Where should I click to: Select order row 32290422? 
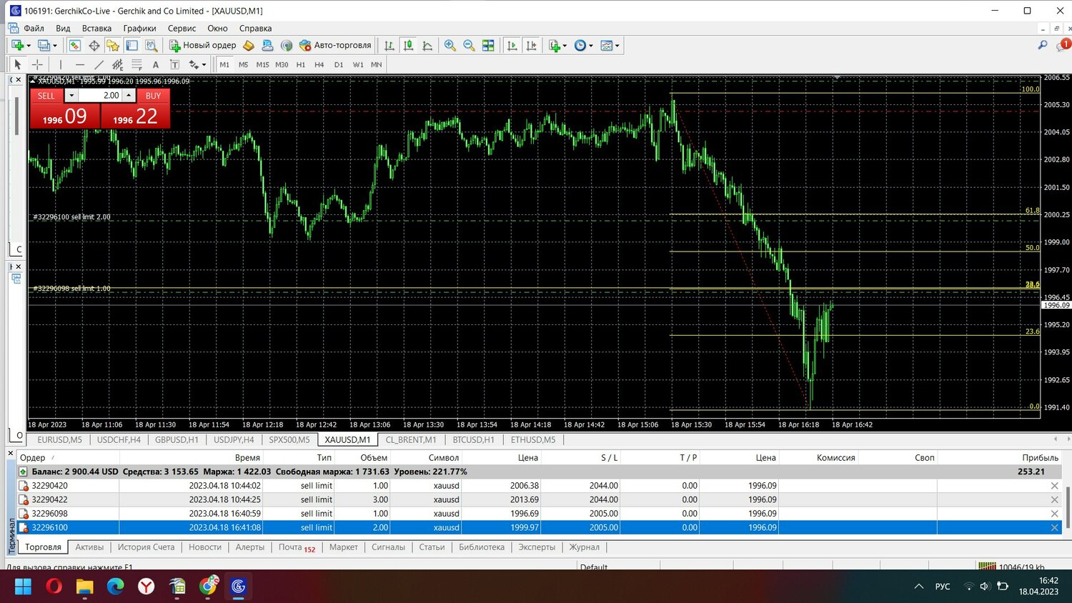541,499
